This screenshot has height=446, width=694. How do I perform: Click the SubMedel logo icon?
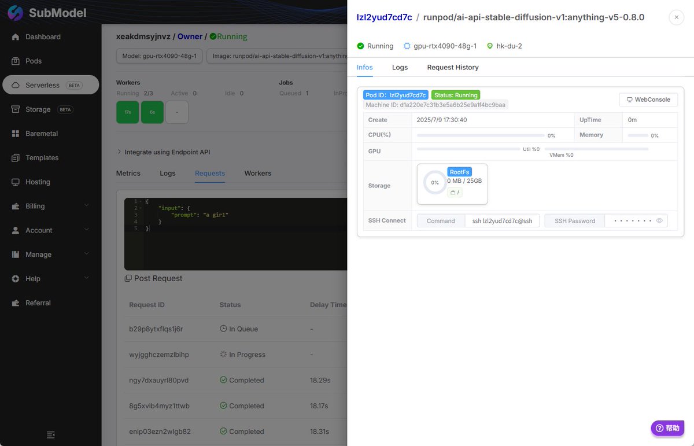pos(15,13)
